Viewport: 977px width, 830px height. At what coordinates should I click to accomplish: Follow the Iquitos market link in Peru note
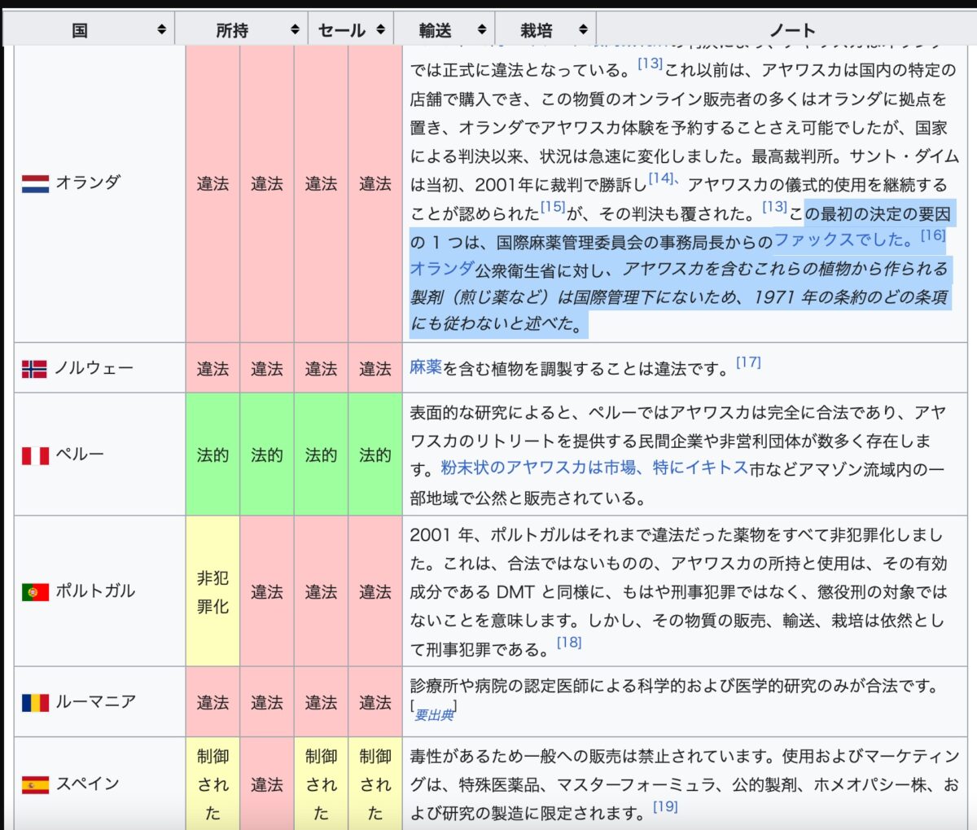click(x=594, y=468)
